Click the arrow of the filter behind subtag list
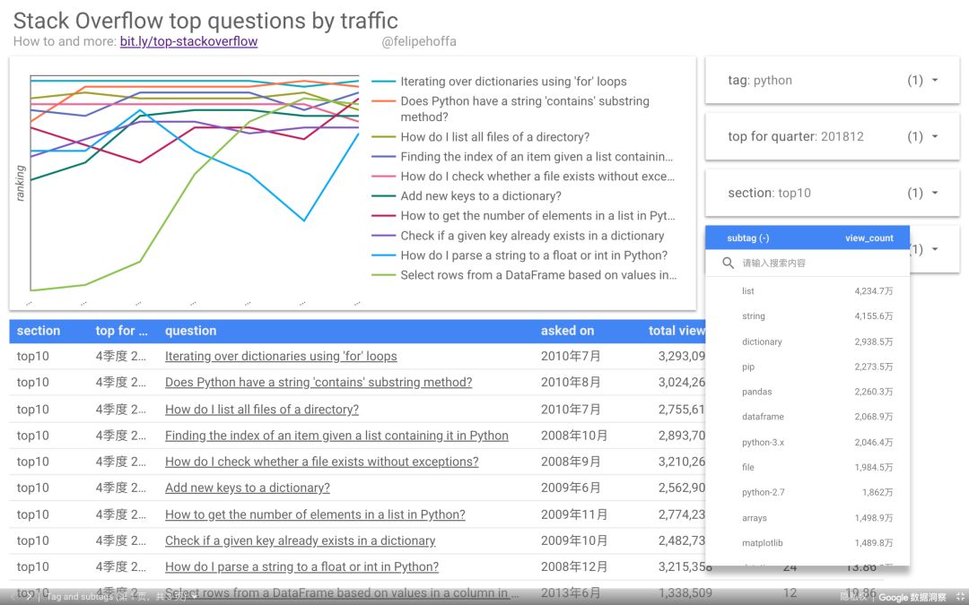Screen dimensions: 969x605 pos(935,249)
